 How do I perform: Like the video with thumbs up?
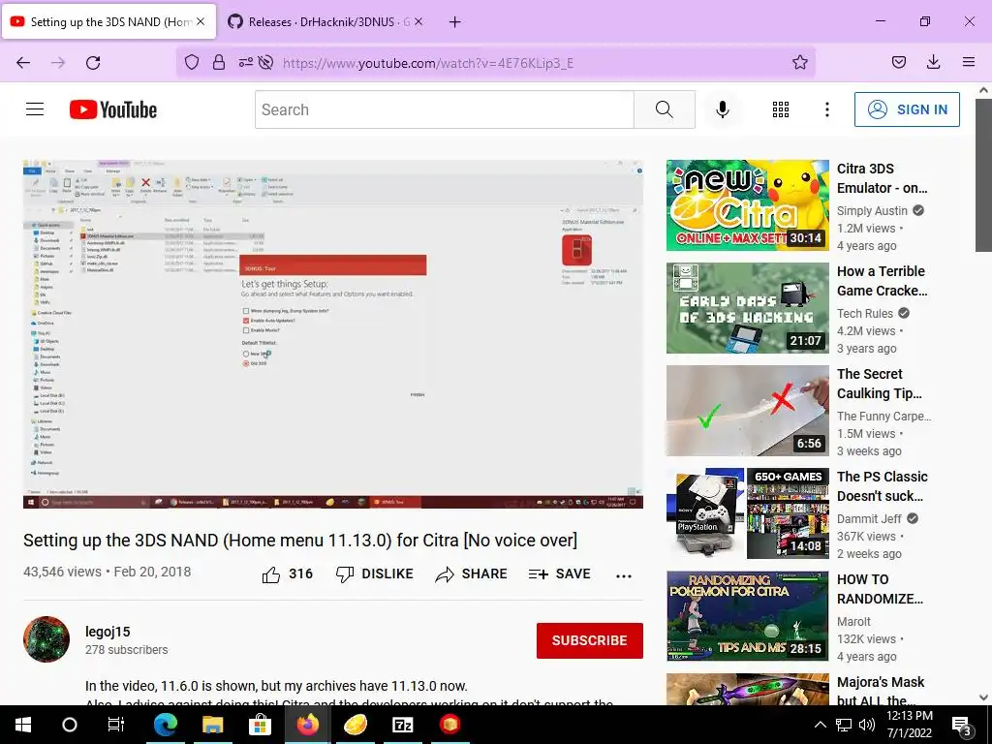[287, 573]
